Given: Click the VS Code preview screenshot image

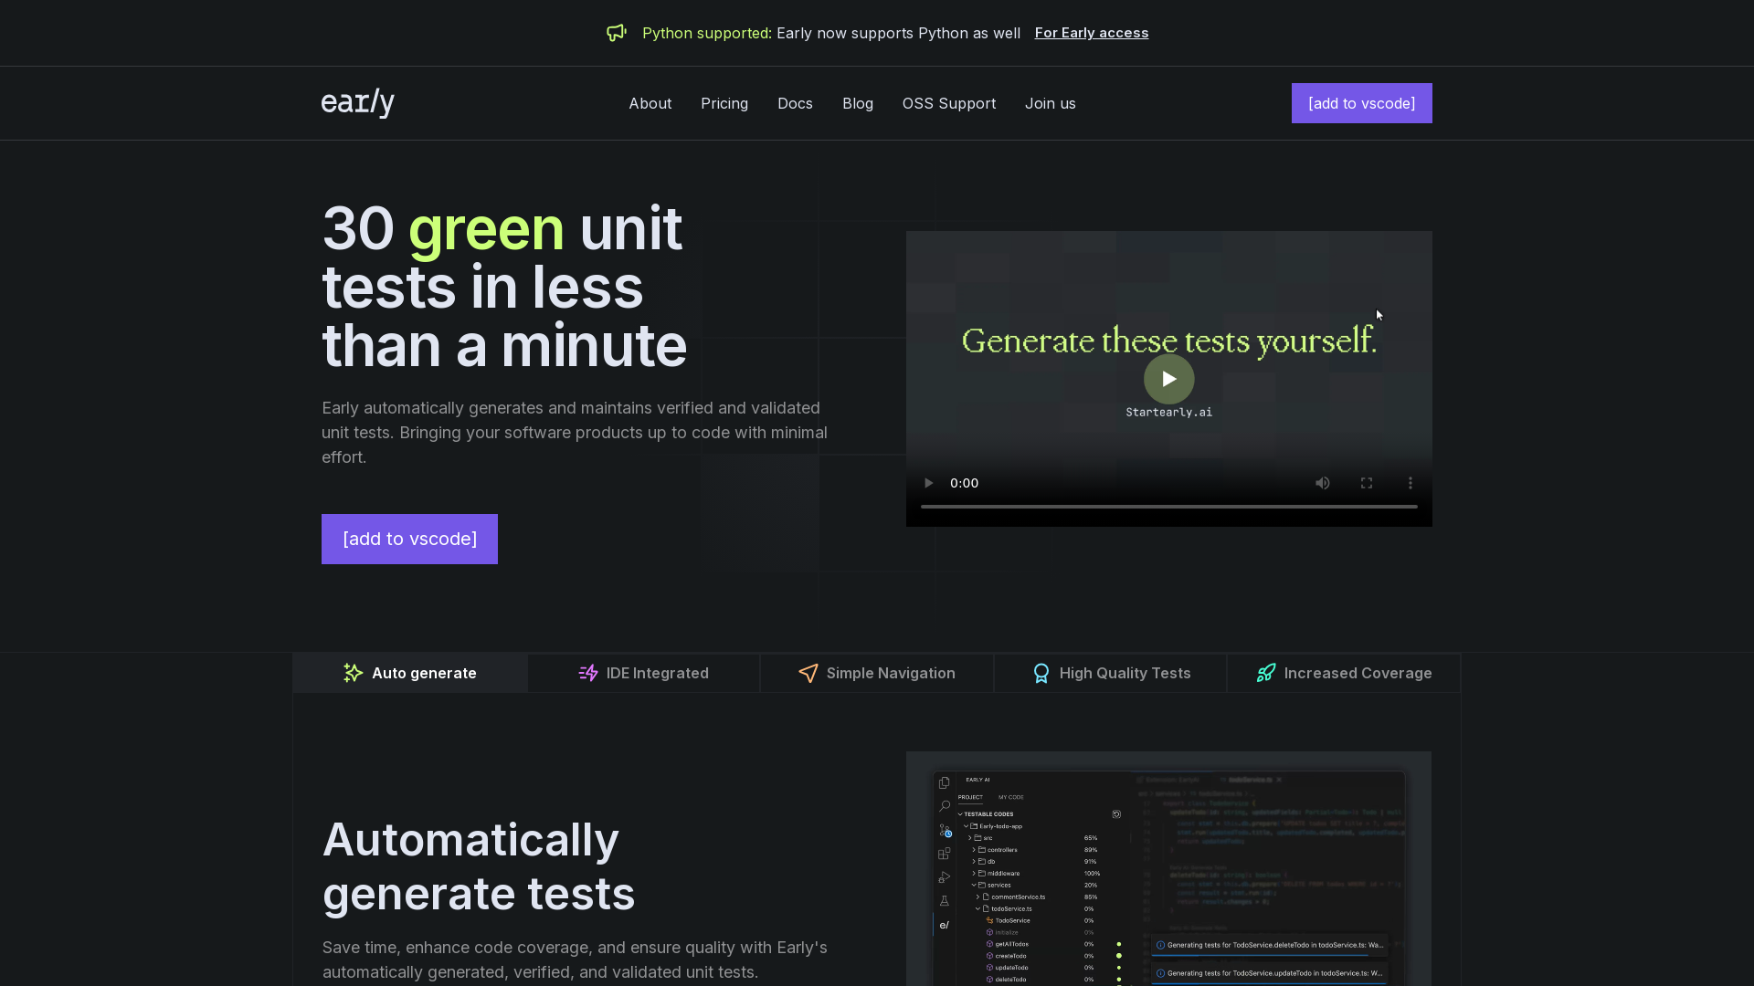Looking at the screenshot, I should click(1168, 868).
